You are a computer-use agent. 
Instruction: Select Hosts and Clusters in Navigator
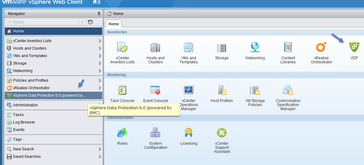[x=53, y=48]
